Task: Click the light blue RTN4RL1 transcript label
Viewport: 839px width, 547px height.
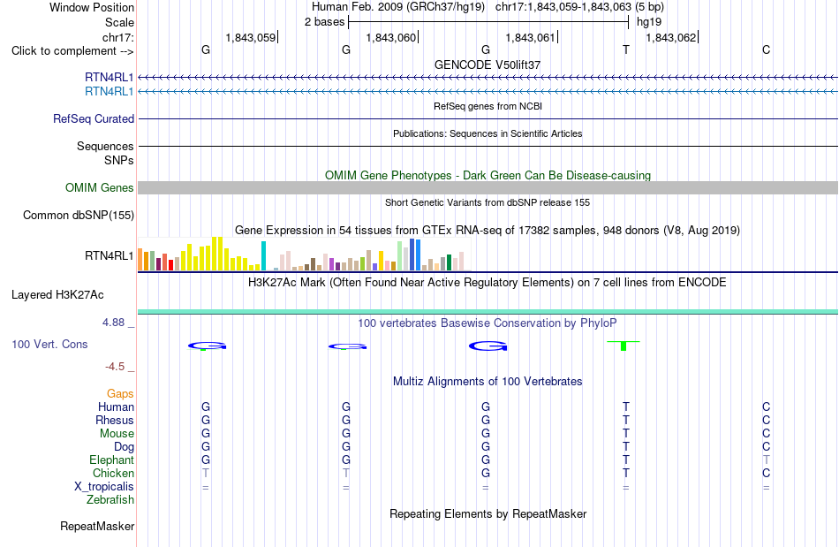Action: [110, 92]
